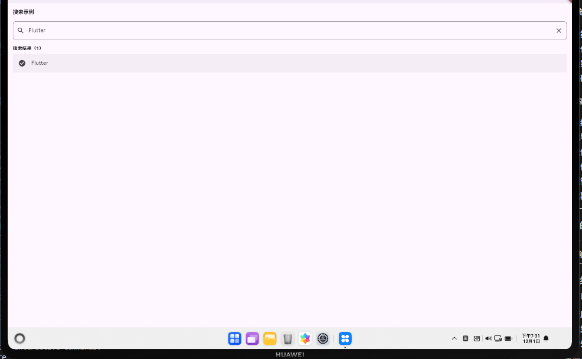Switch to the running blue four-dot app

coord(345,338)
